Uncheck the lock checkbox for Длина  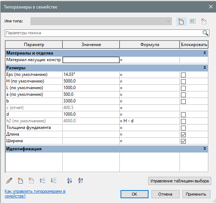click(183, 134)
